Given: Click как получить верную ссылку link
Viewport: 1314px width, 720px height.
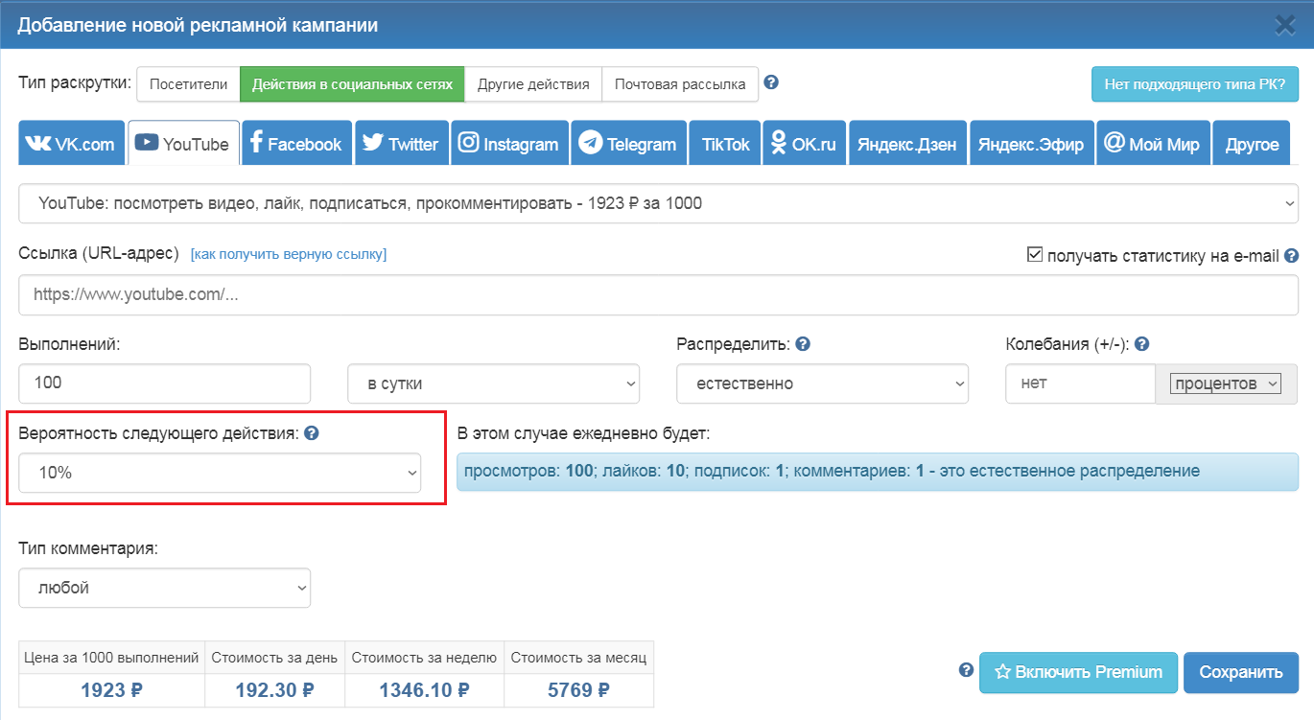Looking at the screenshot, I should [288, 254].
